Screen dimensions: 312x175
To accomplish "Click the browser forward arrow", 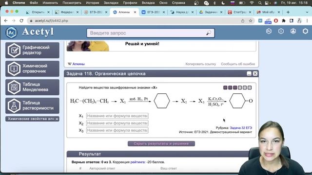I will tap(14, 20).
